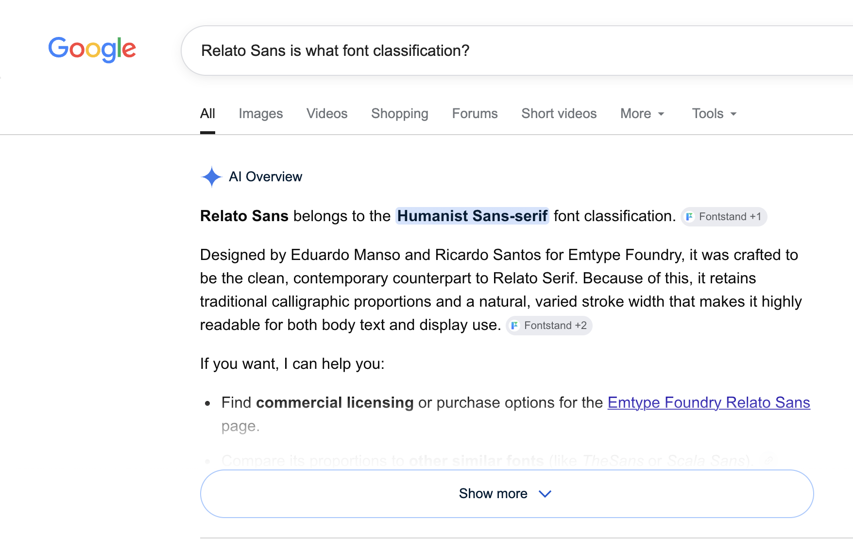Viewport: 853px width, 555px height.
Task: Switch to the Images tab
Action: (x=261, y=114)
